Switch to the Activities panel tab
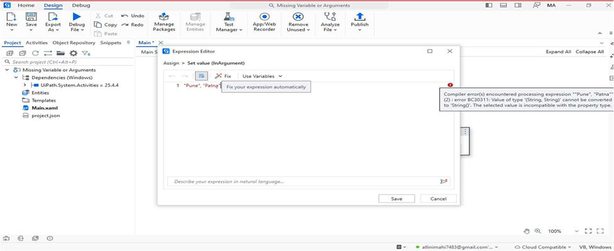The width and height of the screenshot is (614, 251). 36,43
